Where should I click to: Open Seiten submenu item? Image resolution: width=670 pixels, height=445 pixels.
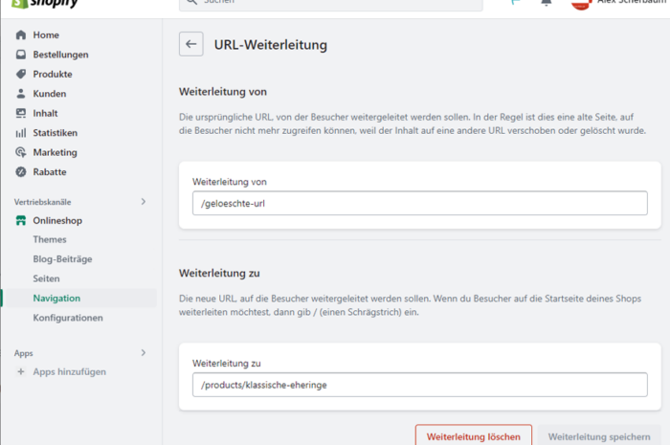(x=46, y=278)
